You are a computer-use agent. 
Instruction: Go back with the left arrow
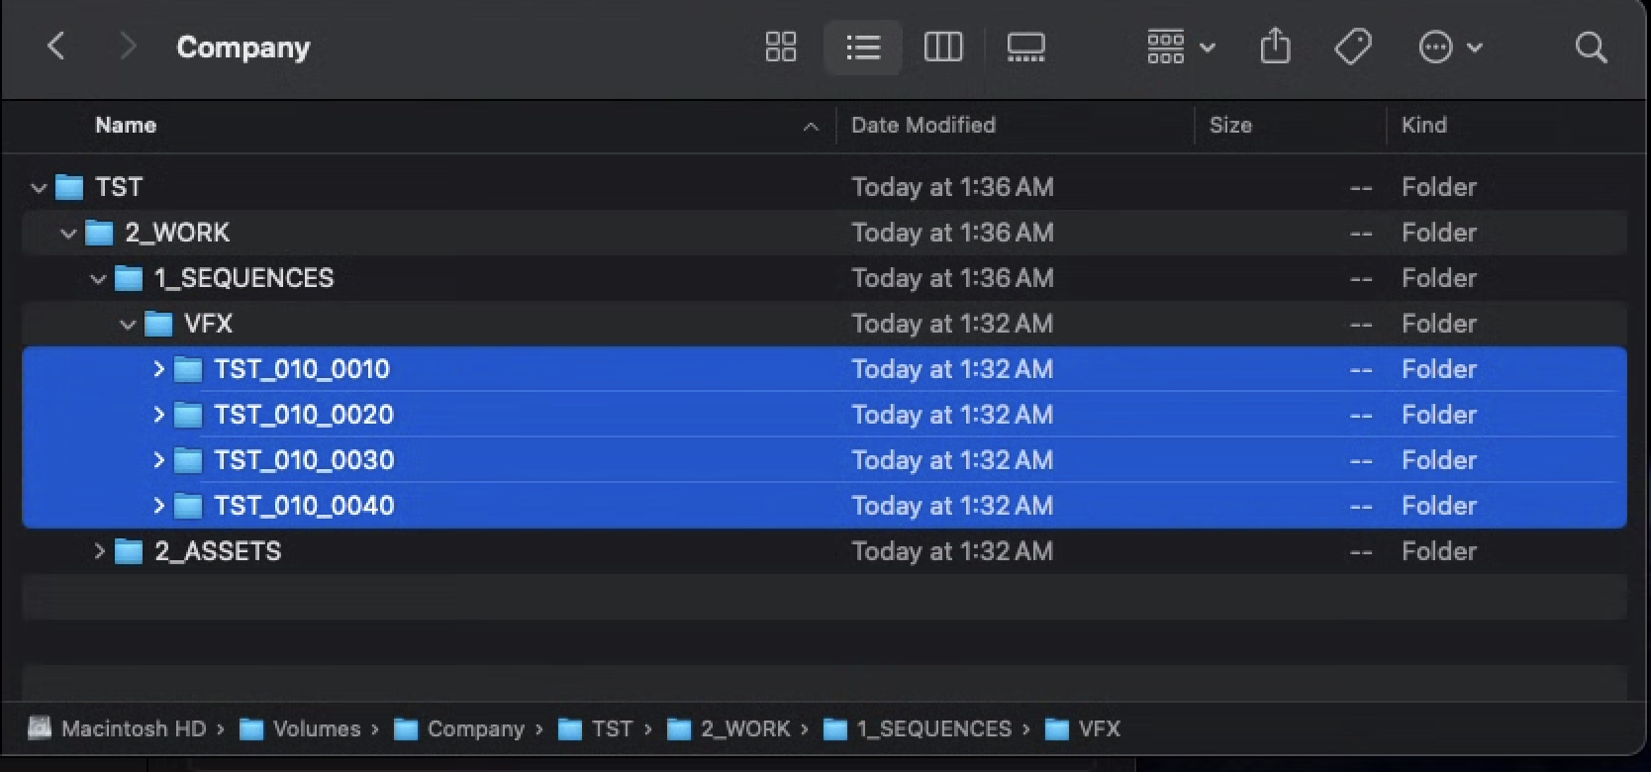(x=56, y=47)
